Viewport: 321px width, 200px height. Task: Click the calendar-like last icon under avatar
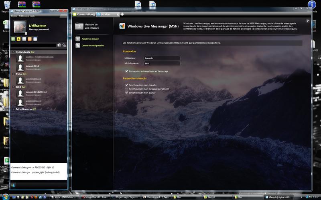point(35,39)
